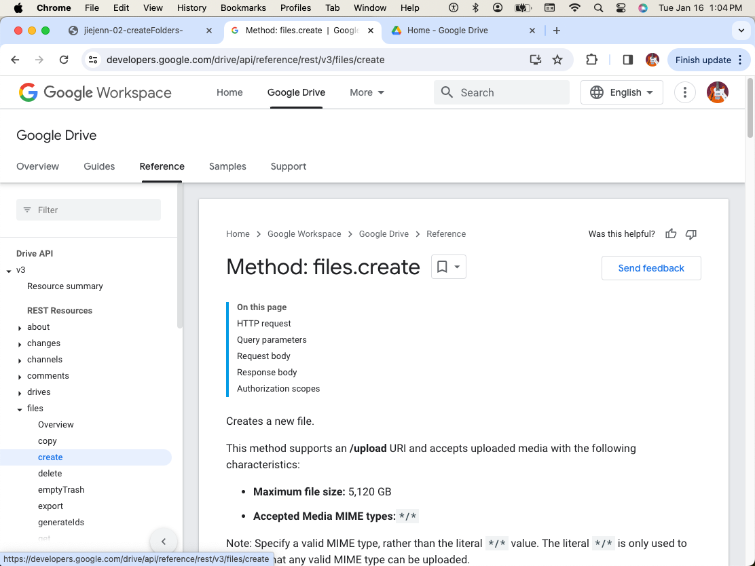Select the Samples tab

pyautogui.click(x=227, y=166)
